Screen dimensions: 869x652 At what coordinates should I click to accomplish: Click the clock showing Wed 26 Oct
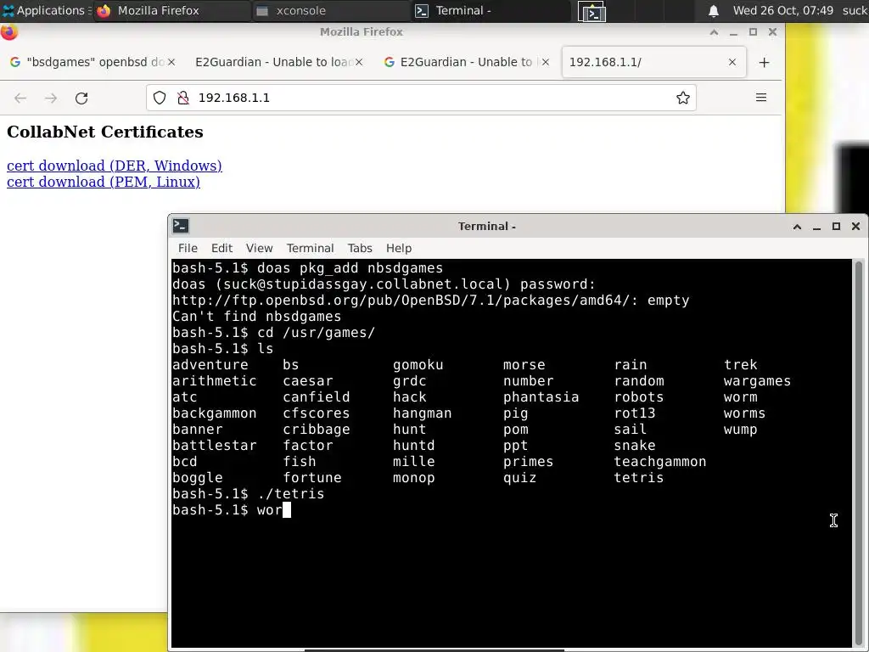782,10
